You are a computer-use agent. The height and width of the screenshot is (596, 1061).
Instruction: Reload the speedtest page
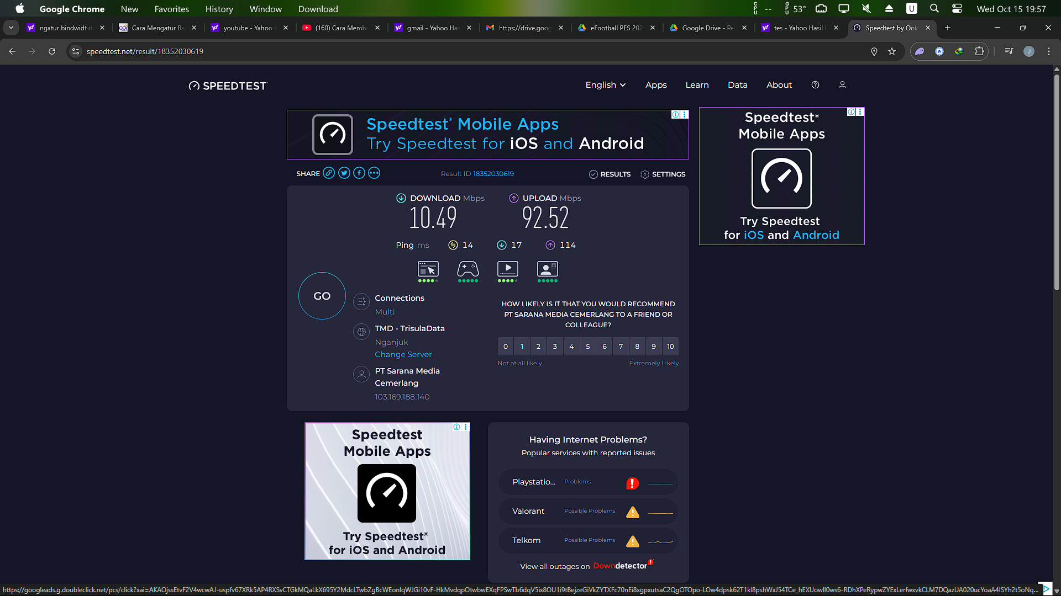click(x=52, y=51)
